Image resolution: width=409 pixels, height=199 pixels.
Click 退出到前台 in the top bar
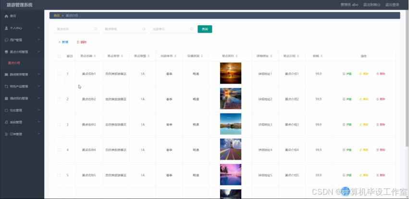click(x=372, y=5)
